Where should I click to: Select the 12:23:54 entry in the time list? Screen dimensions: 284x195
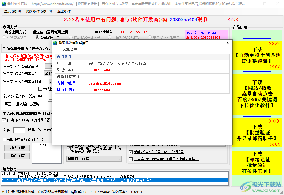coord(39,145)
